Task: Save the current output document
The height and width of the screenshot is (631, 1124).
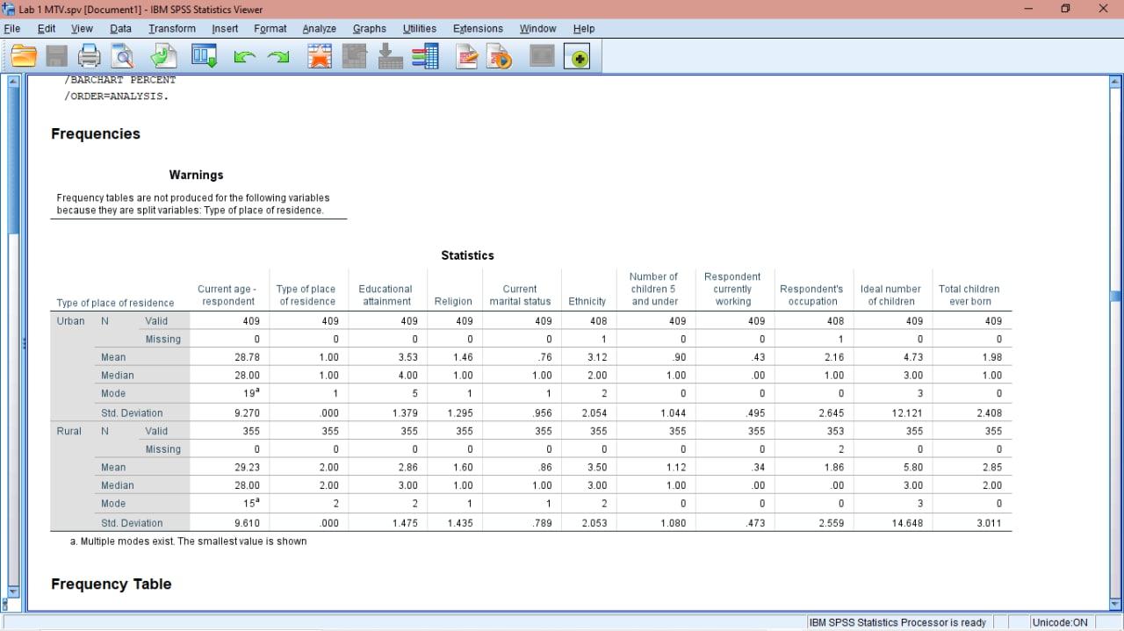Action: [56, 57]
